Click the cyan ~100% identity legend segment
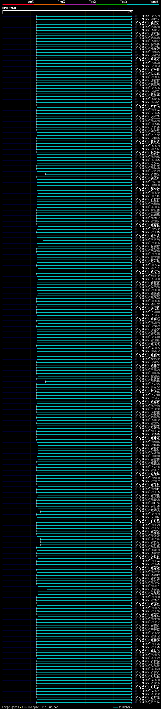The image size is (161, 709). (x=143, y=5)
